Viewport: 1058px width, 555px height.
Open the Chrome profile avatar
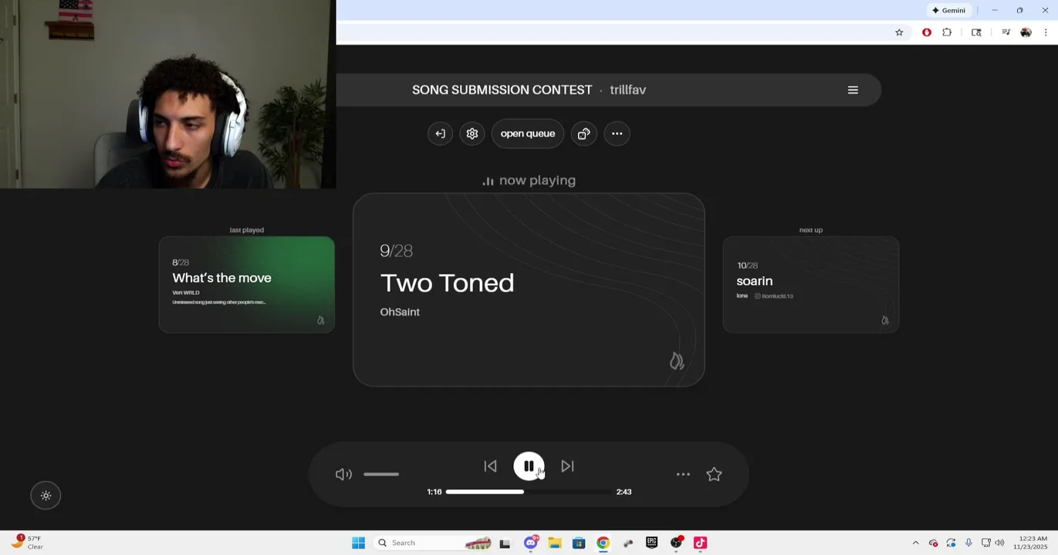tap(1026, 32)
